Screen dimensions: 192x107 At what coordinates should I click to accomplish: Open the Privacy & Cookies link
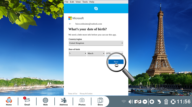86,94
